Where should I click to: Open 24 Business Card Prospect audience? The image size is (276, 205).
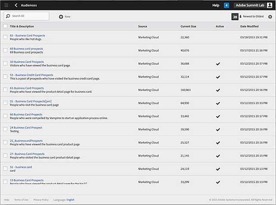point(26,127)
